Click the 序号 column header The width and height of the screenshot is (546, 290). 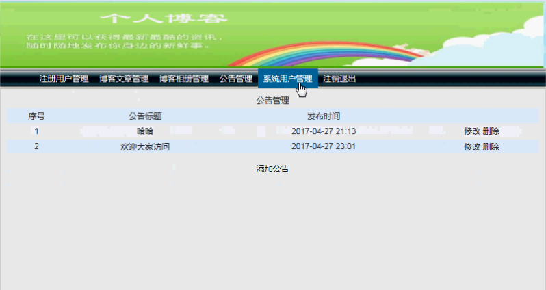click(36, 116)
